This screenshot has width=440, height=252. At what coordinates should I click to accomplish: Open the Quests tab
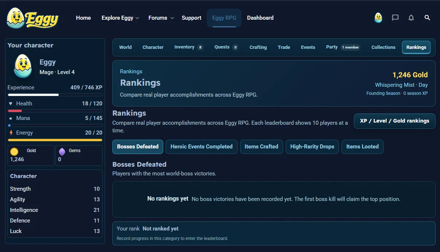226,47
